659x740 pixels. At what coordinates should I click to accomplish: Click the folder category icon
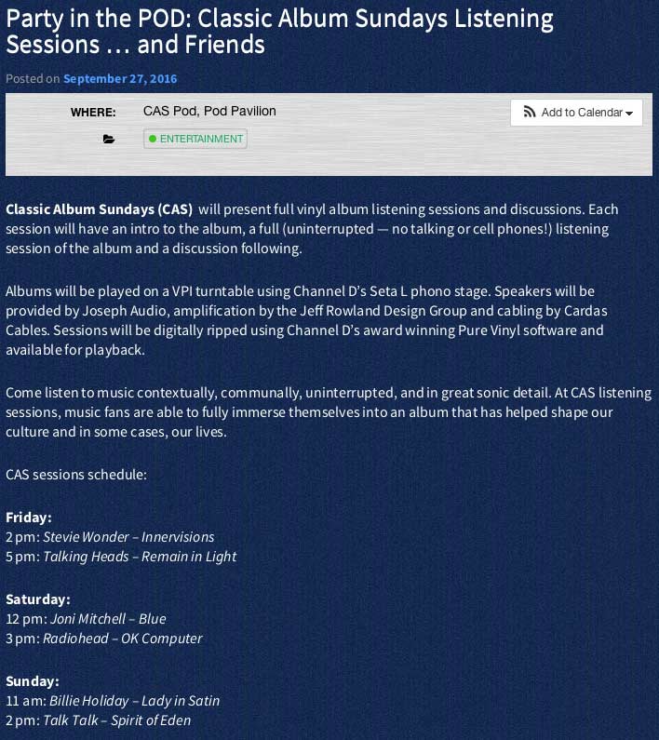[x=109, y=140]
